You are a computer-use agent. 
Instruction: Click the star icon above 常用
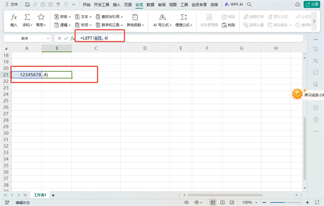click(41, 17)
